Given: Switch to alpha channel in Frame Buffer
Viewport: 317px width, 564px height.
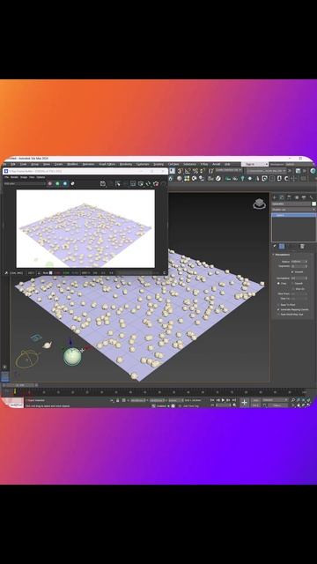Looking at the screenshot, I should 72,183.
